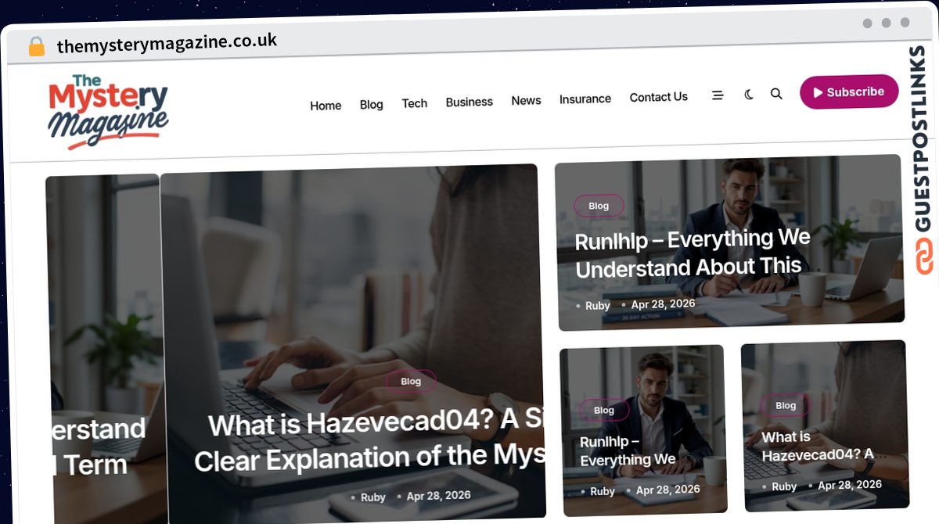Click Apr 28, 2026 on large Hazevecad04 slide
The image size is (939, 524).
pos(438,496)
